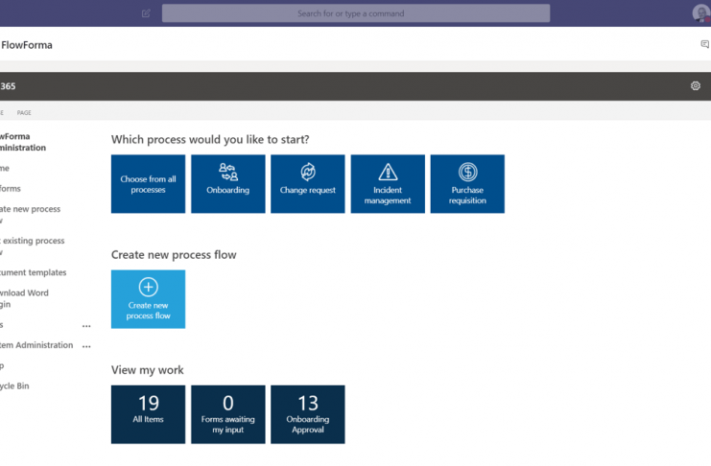
Task: Go to Recycle Bin in sidebar
Action: 15,385
